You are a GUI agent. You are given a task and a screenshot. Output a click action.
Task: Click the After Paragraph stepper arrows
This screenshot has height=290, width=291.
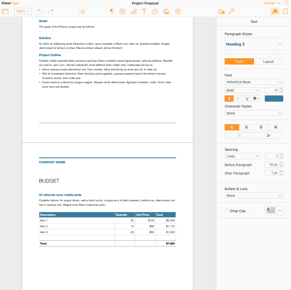[x=281, y=173]
